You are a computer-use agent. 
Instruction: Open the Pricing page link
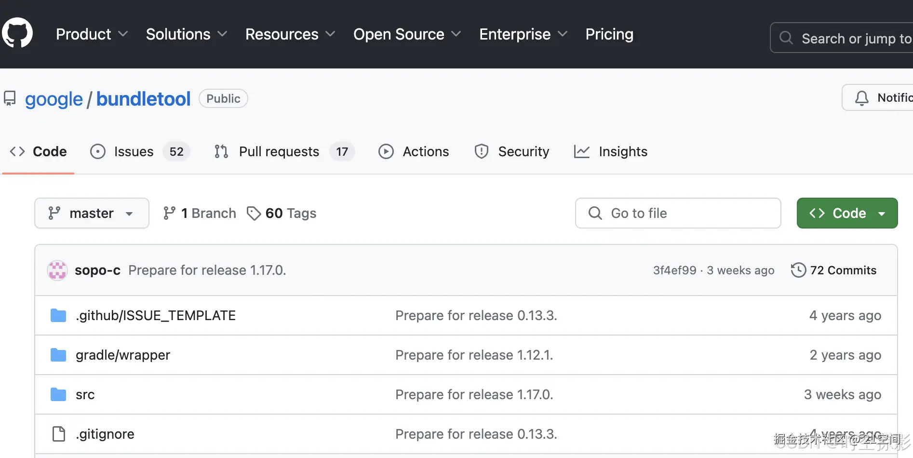point(609,34)
